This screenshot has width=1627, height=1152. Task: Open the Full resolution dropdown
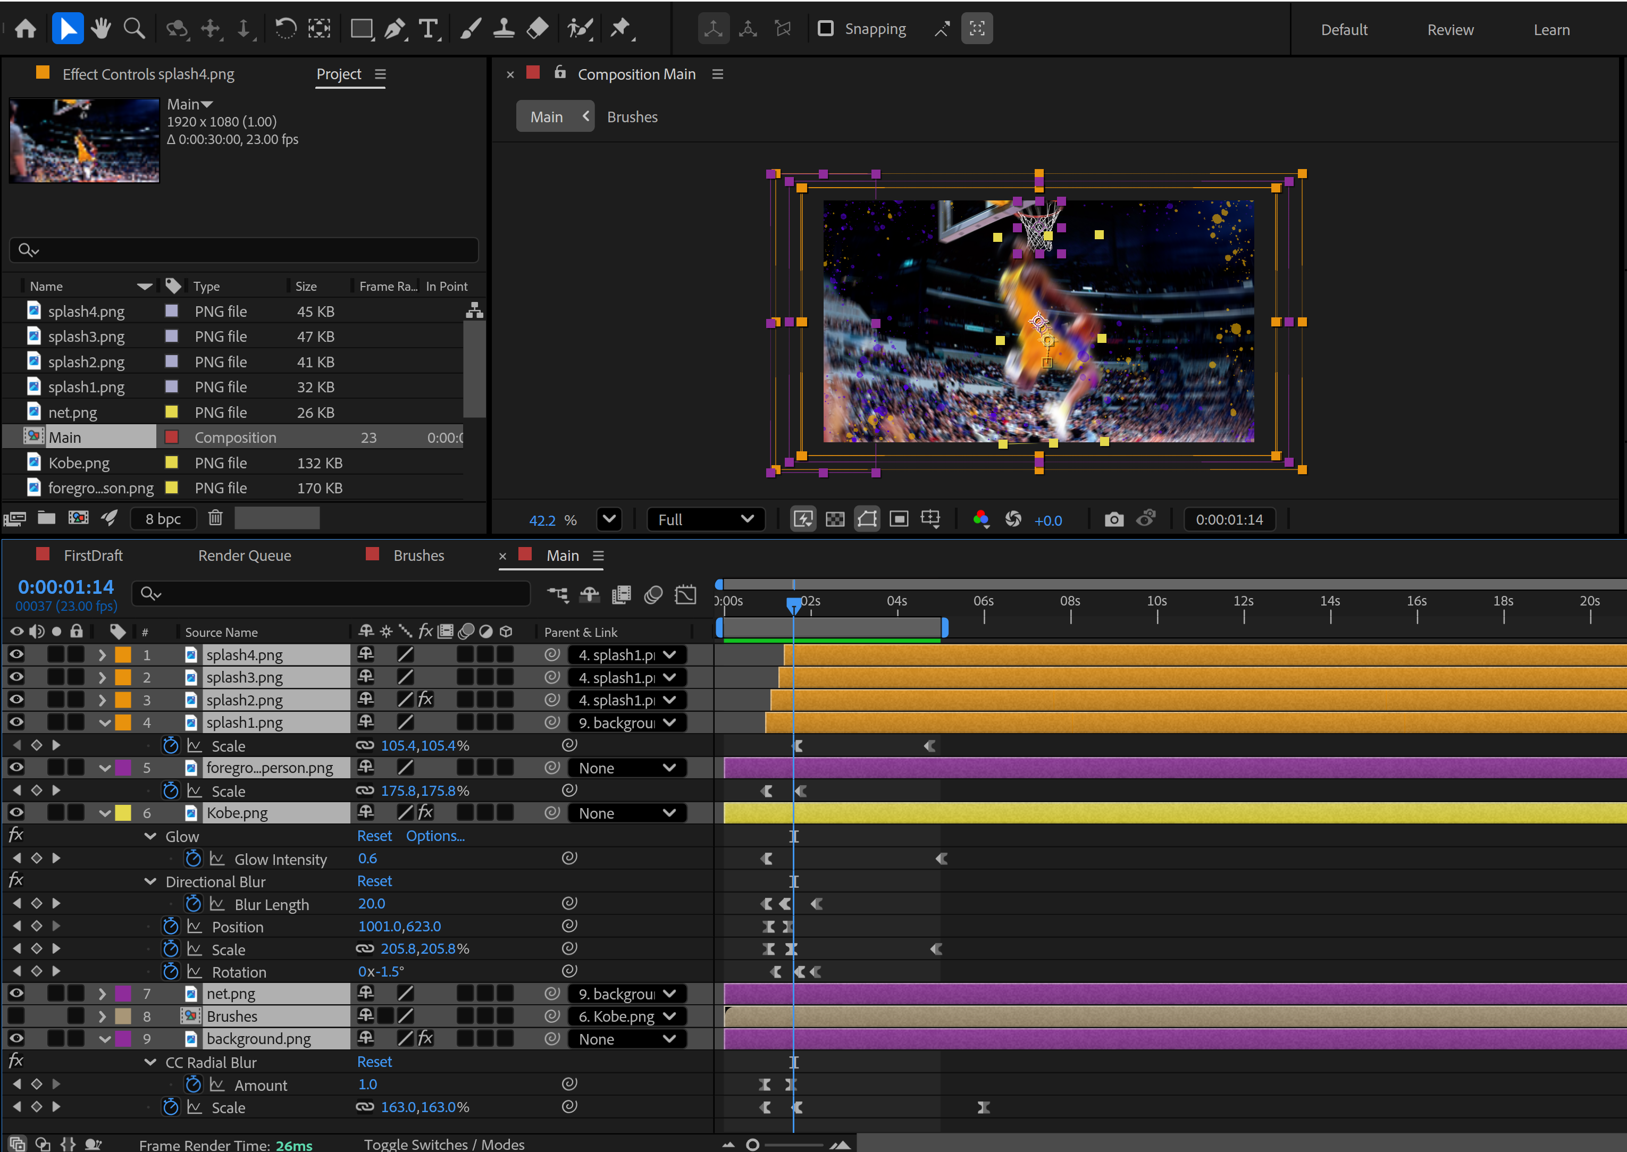[x=705, y=519]
